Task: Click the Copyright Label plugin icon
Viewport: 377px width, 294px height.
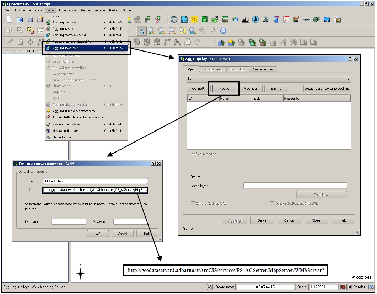Action: (x=174, y=20)
